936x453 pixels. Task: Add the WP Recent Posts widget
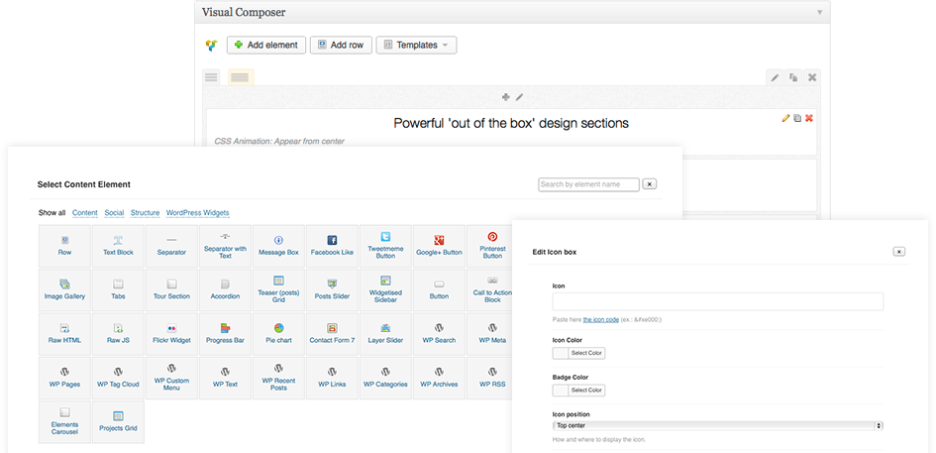point(278,379)
